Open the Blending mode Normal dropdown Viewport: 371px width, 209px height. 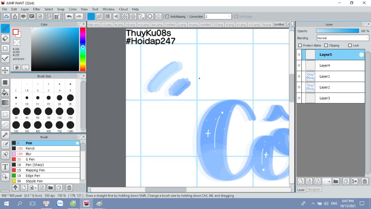(343, 38)
